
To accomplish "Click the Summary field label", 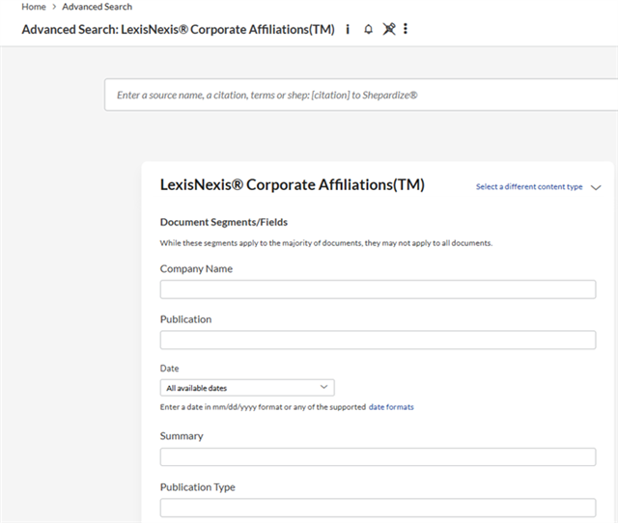I will click(182, 436).
